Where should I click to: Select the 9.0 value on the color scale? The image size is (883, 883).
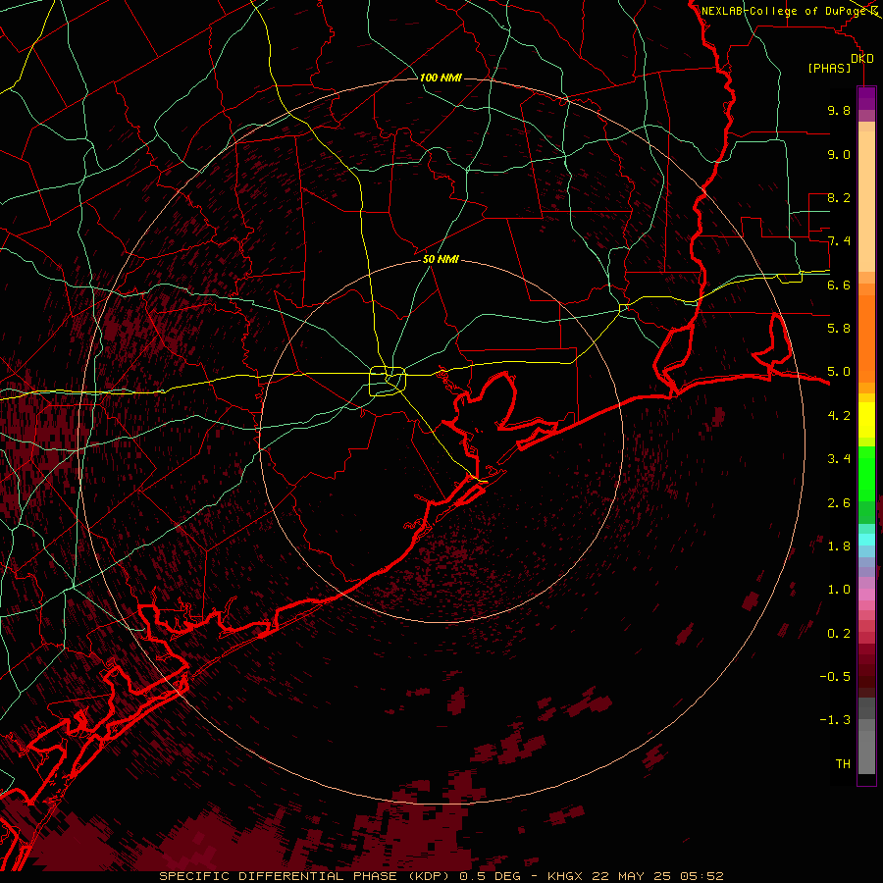pyautogui.click(x=839, y=154)
